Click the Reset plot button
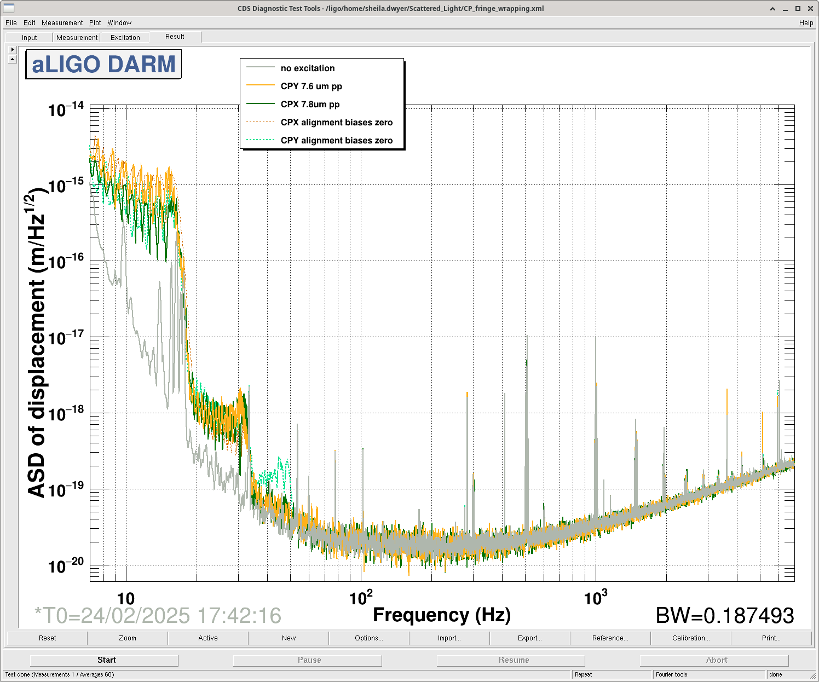The image size is (819, 682). tap(47, 638)
